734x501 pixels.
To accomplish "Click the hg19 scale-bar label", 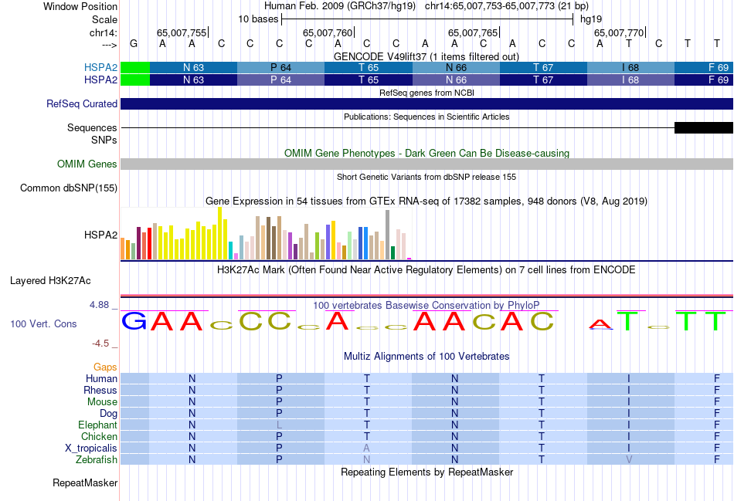I will click(591, 19).
